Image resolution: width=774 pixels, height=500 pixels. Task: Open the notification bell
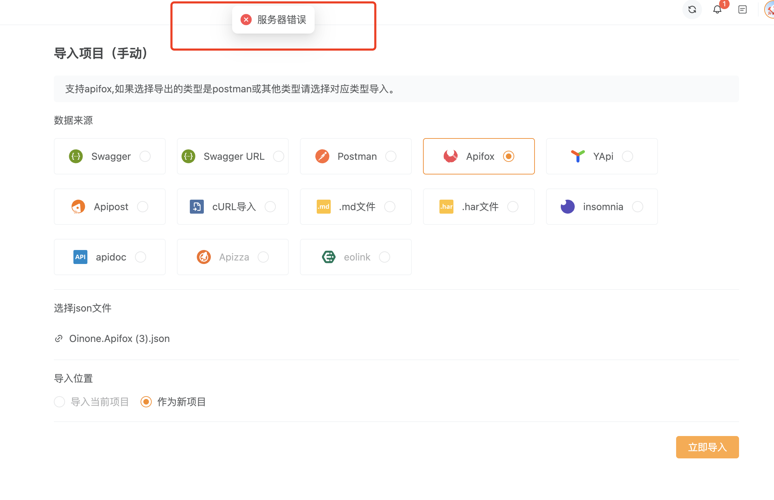tap(717, 9)
